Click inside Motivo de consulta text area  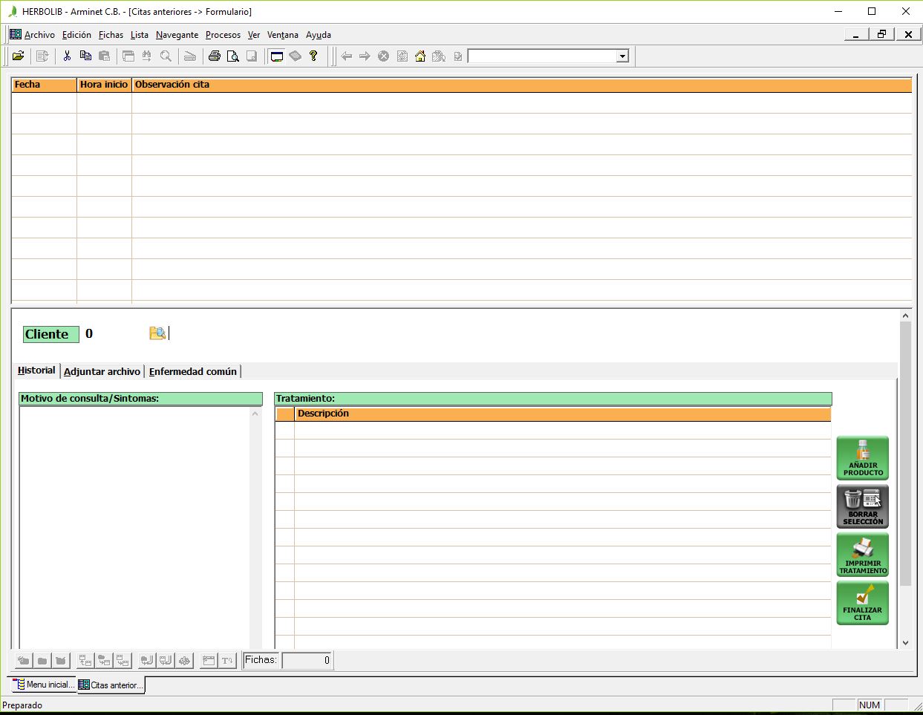click(135, 527)
